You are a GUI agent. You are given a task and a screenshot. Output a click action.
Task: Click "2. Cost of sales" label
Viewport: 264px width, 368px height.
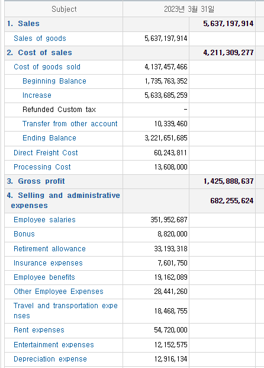point(40,53)
